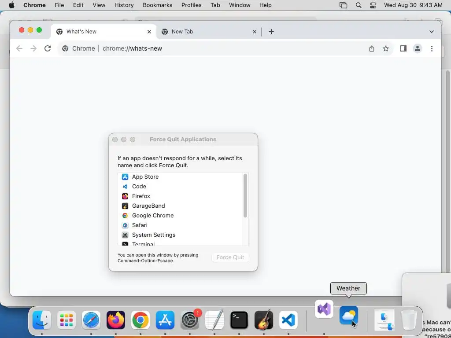Close the What's New tab
The width and height of the screenshot is (451, 338).
[149, 32]
